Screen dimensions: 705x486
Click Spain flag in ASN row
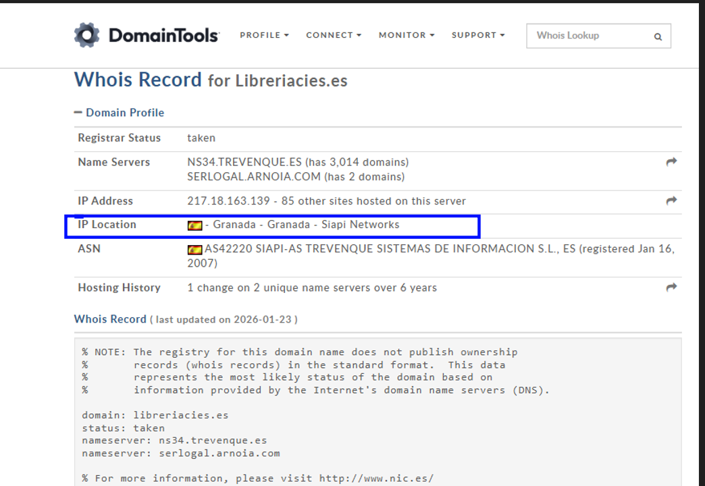194,250
